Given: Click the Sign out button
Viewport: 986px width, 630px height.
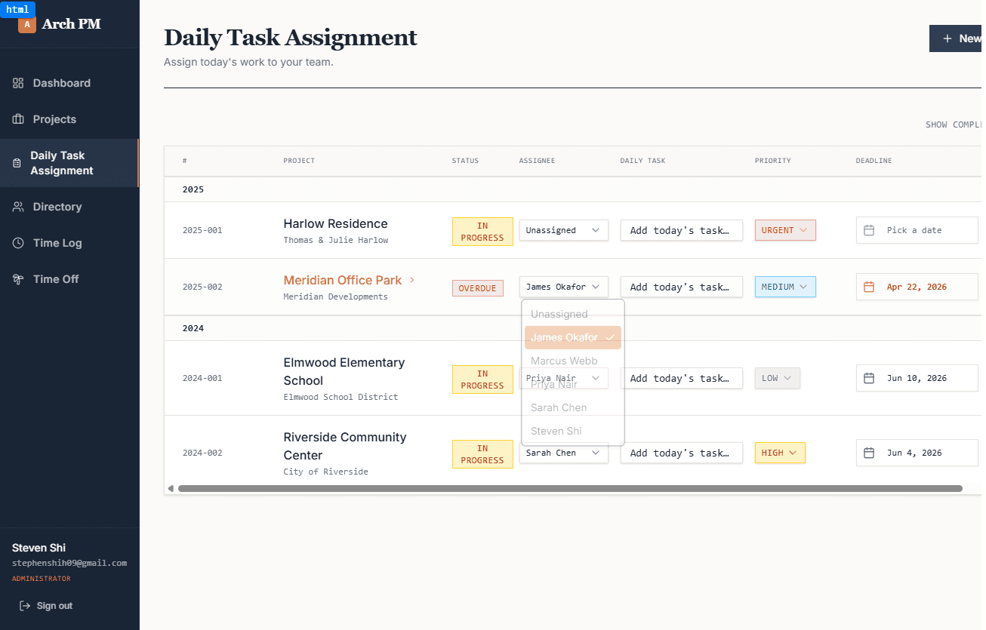Looking at the screenshot, I should [x=47, y=606].
